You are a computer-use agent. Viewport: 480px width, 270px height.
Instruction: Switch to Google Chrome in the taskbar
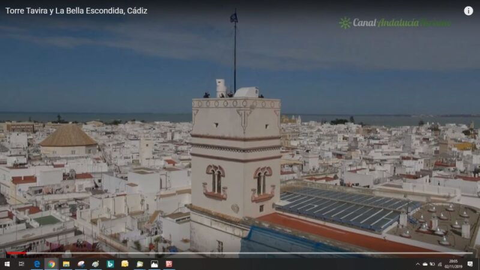click(x=52, y=264)
